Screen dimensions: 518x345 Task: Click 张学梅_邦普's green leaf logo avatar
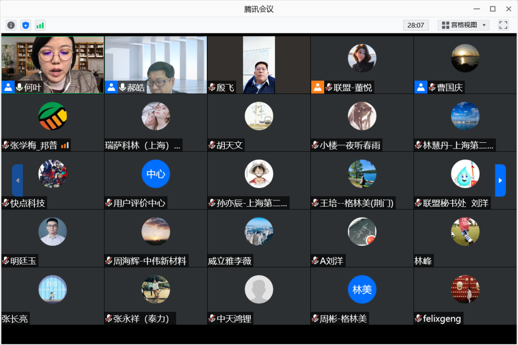(x=53, y=116)
